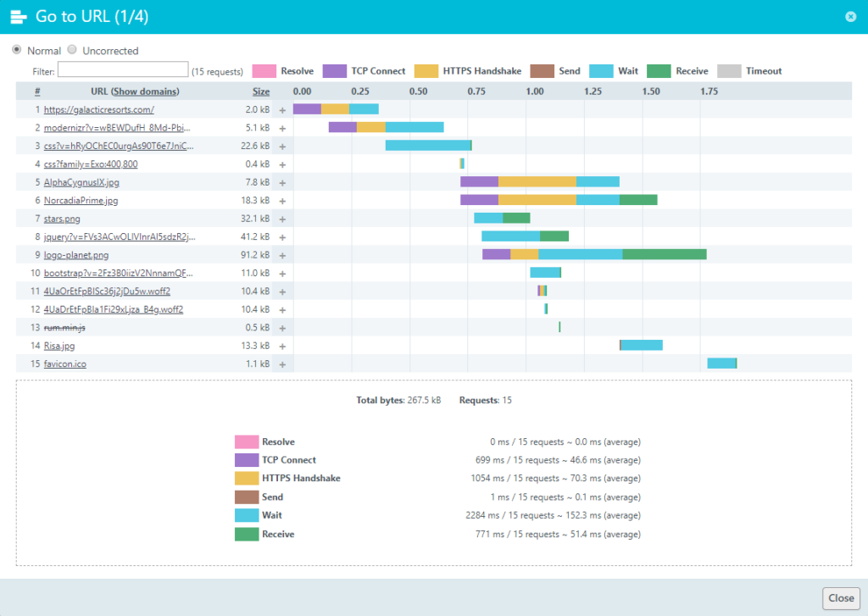868x616 pixels.
Task: Sort by Size column header
Action: [261, 92]
